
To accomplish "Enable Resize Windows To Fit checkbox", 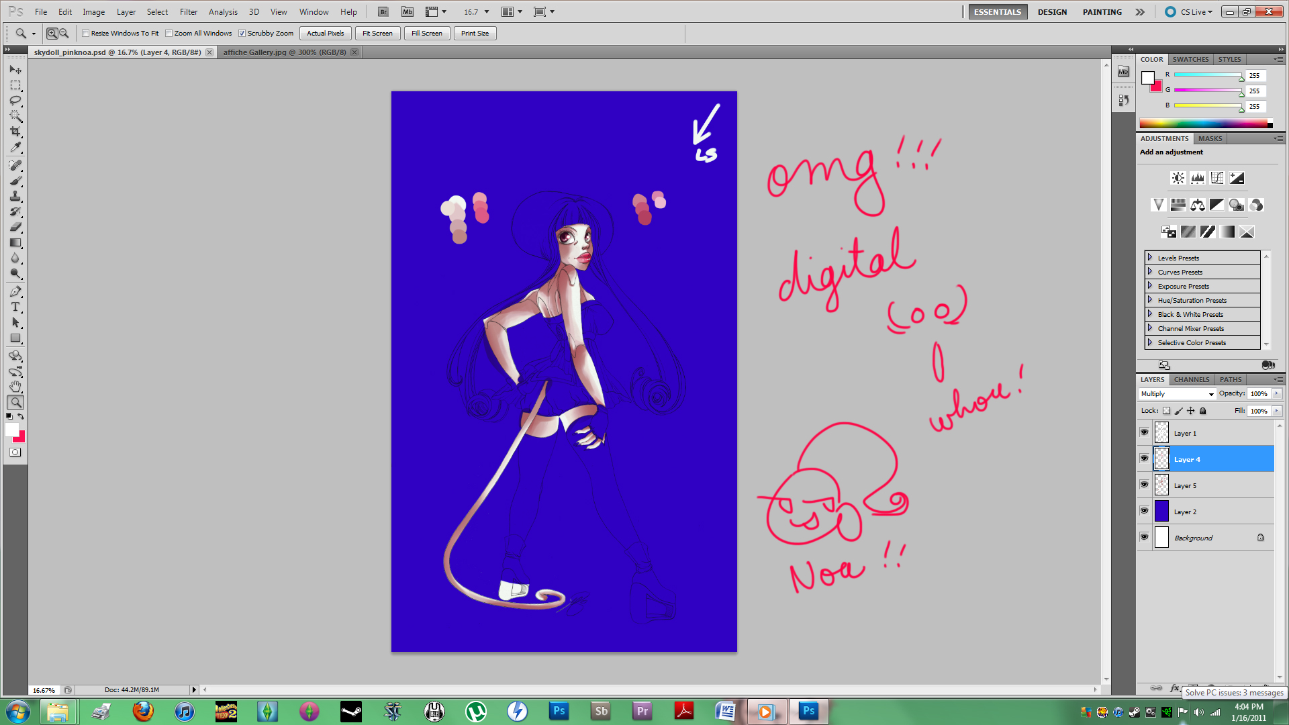I will point(85,33).
